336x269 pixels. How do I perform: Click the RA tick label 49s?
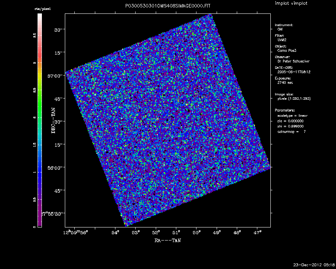[217, 233]
